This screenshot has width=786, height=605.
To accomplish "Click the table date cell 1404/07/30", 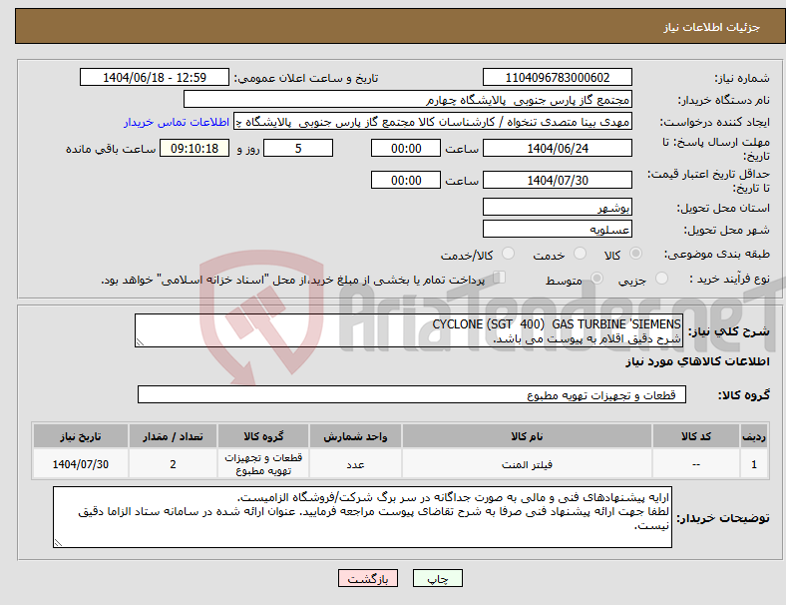I will pos(80,464).
